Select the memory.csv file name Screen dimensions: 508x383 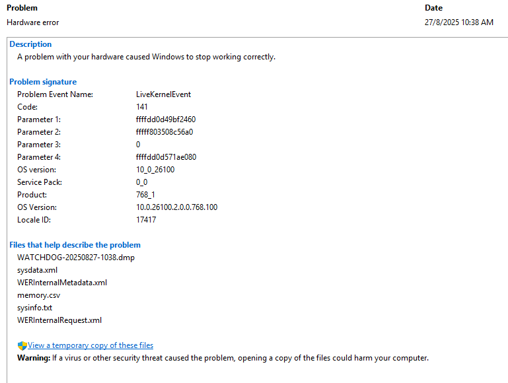pyautogui.click(x=38, y=295)
